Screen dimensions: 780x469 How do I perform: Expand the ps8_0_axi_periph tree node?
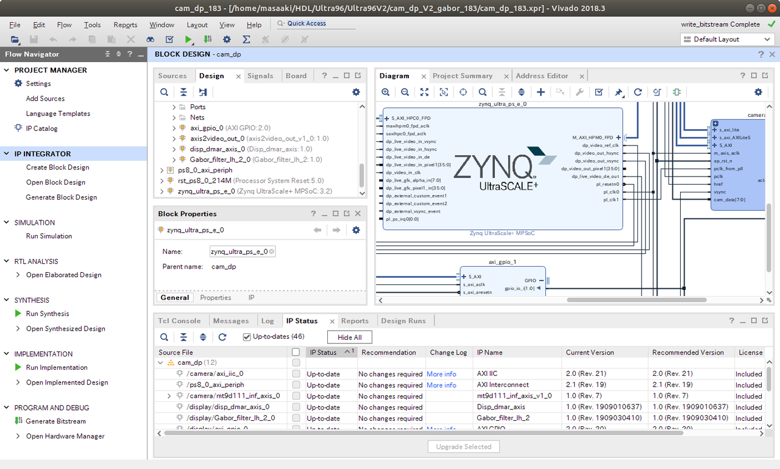(162, 171)
